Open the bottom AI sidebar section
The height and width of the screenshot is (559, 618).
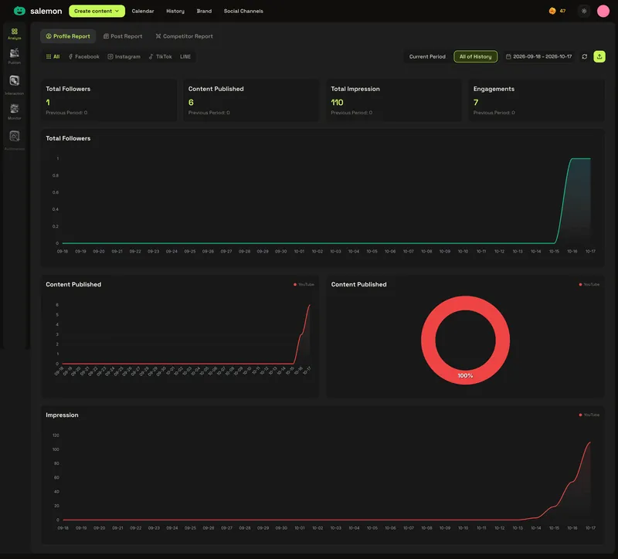pyautogui.click(x=15, y=141)
